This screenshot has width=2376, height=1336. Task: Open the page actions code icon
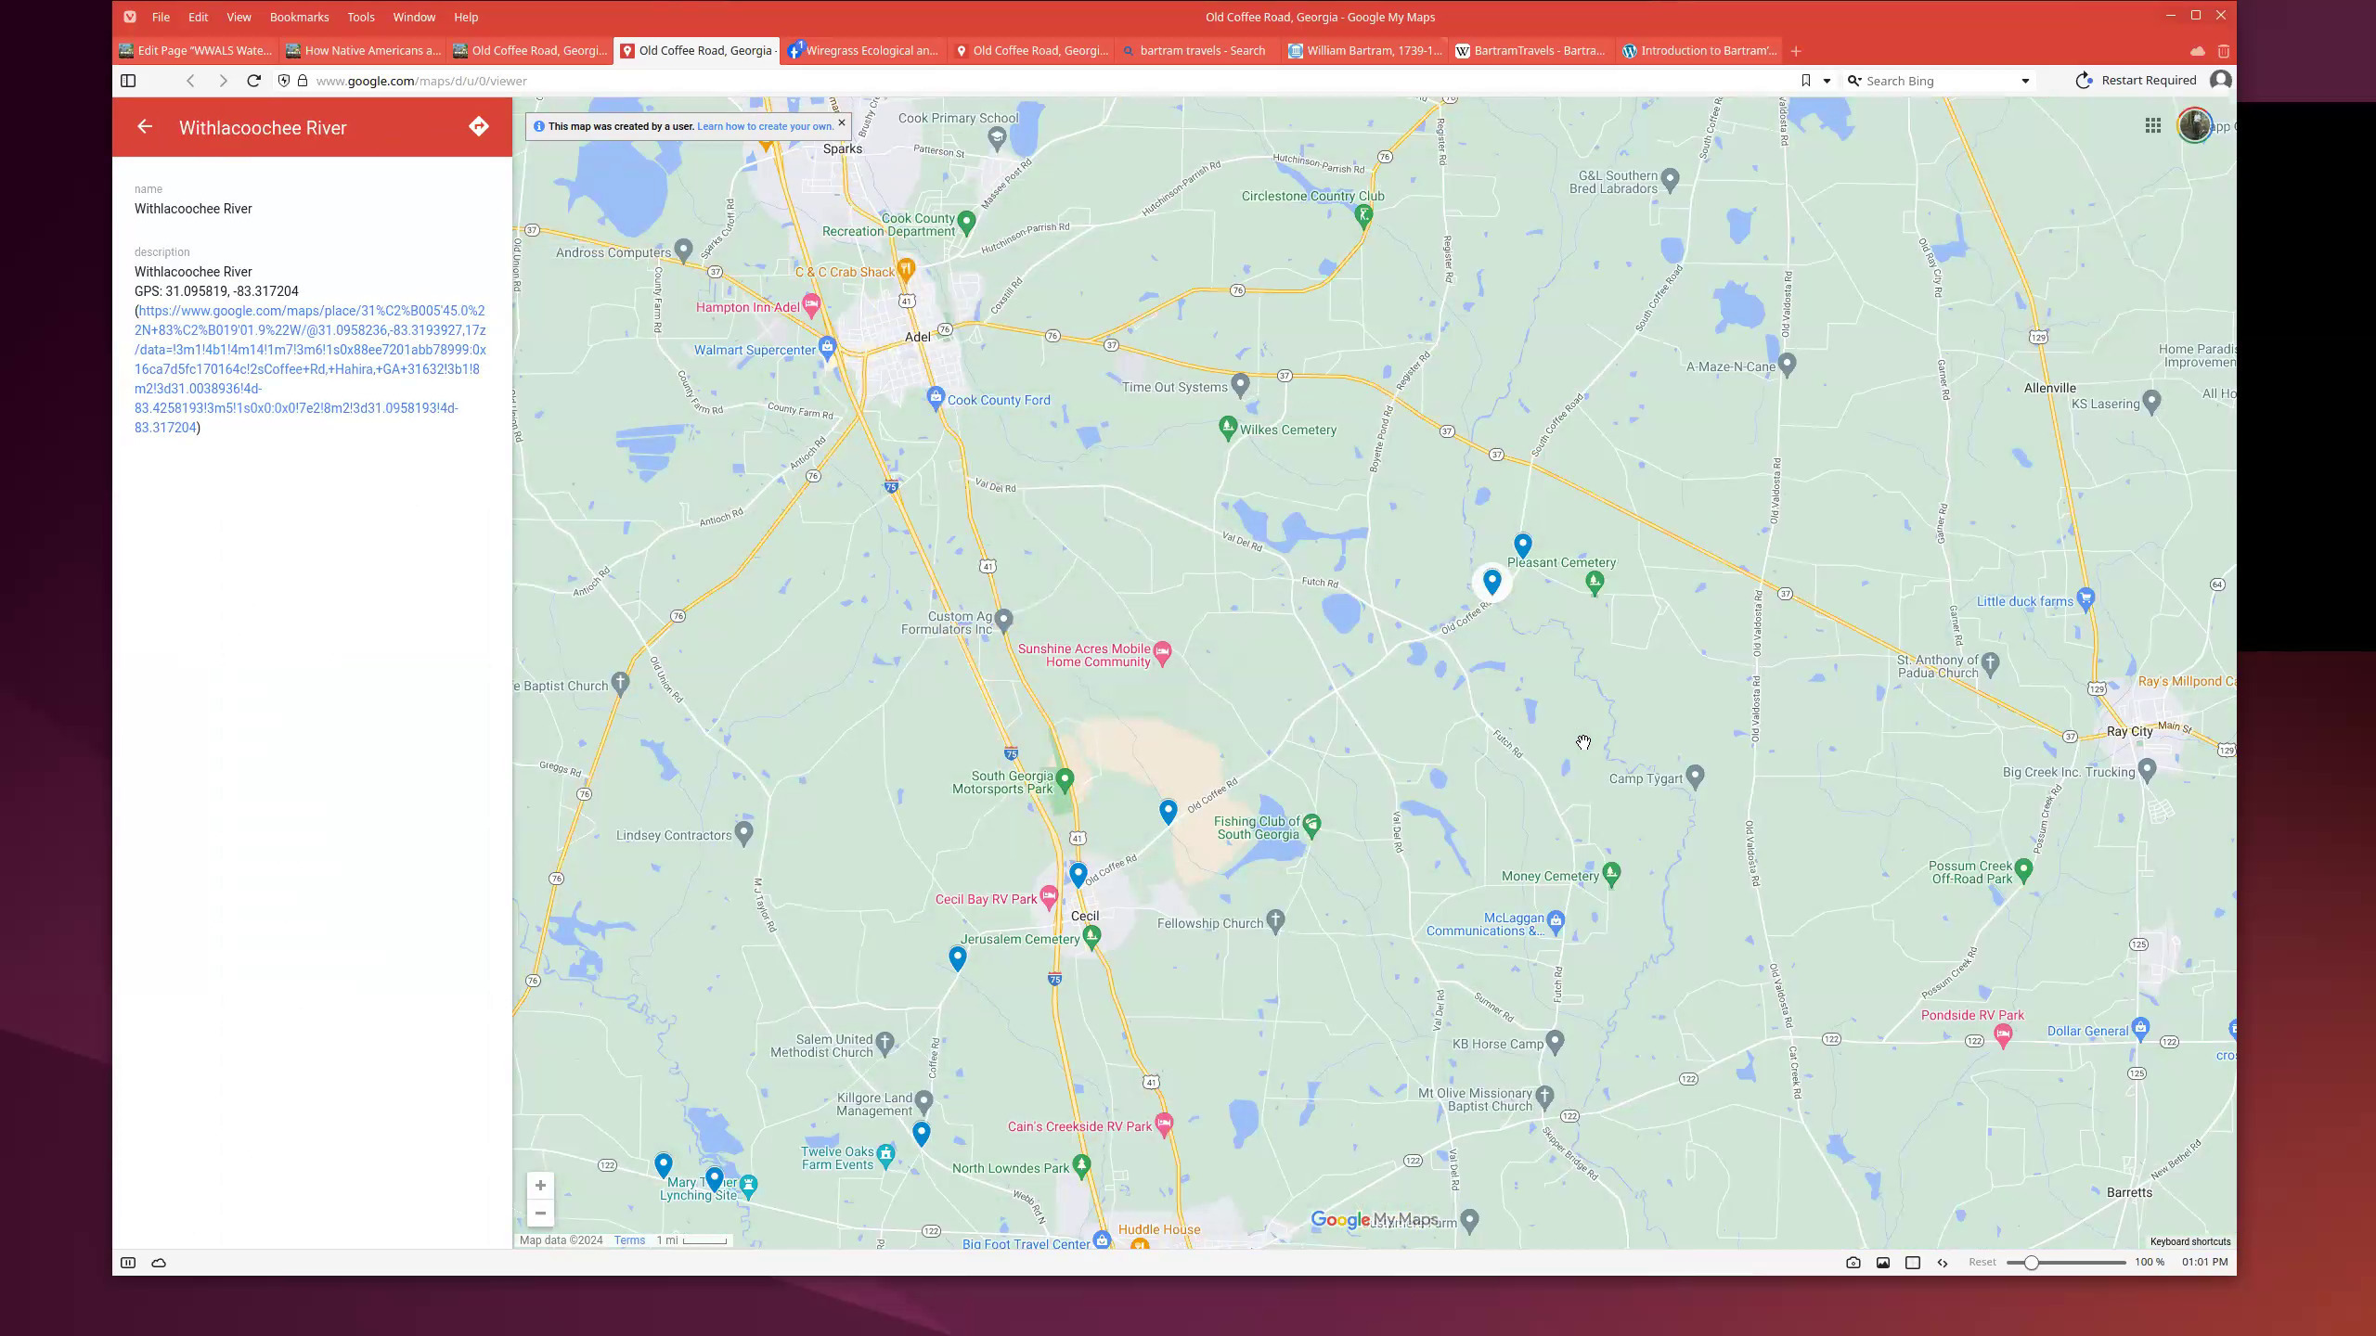coord(1943,1263)
